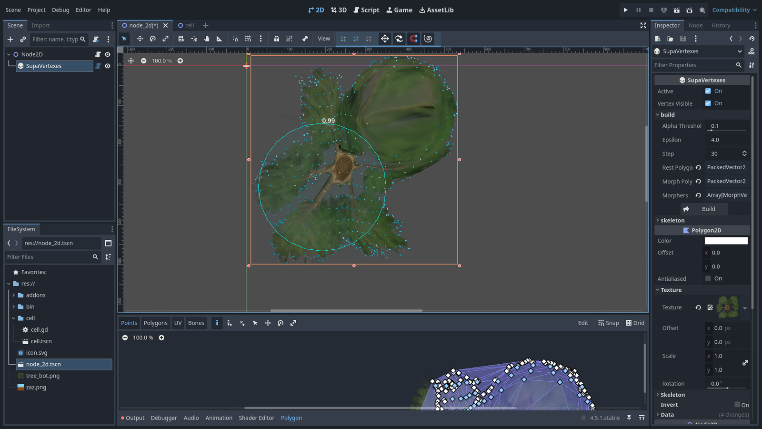Click Add Child Node plus icon

coord(10,39)
